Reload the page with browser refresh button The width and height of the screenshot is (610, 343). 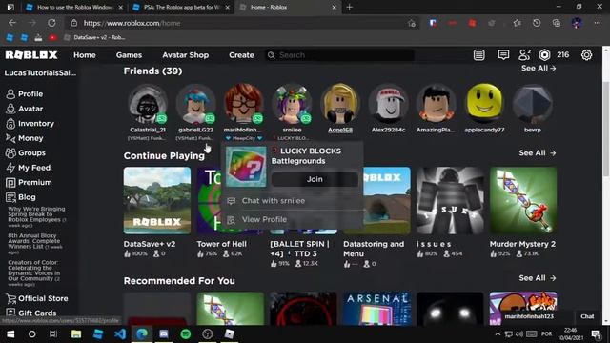pos(51,23)
